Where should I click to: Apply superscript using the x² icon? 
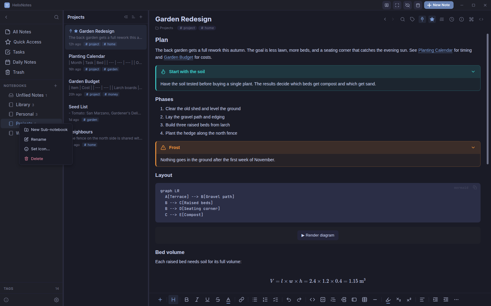tap(409, 300)
